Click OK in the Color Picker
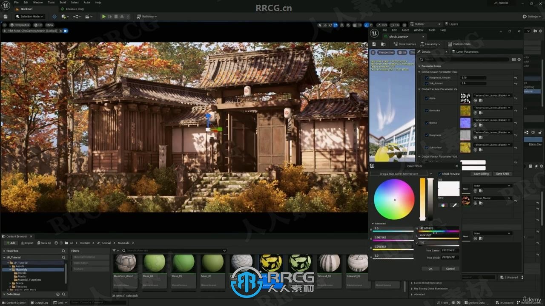Image resolution: width=545 pixels, height=306 pixels. pos(430,269)
